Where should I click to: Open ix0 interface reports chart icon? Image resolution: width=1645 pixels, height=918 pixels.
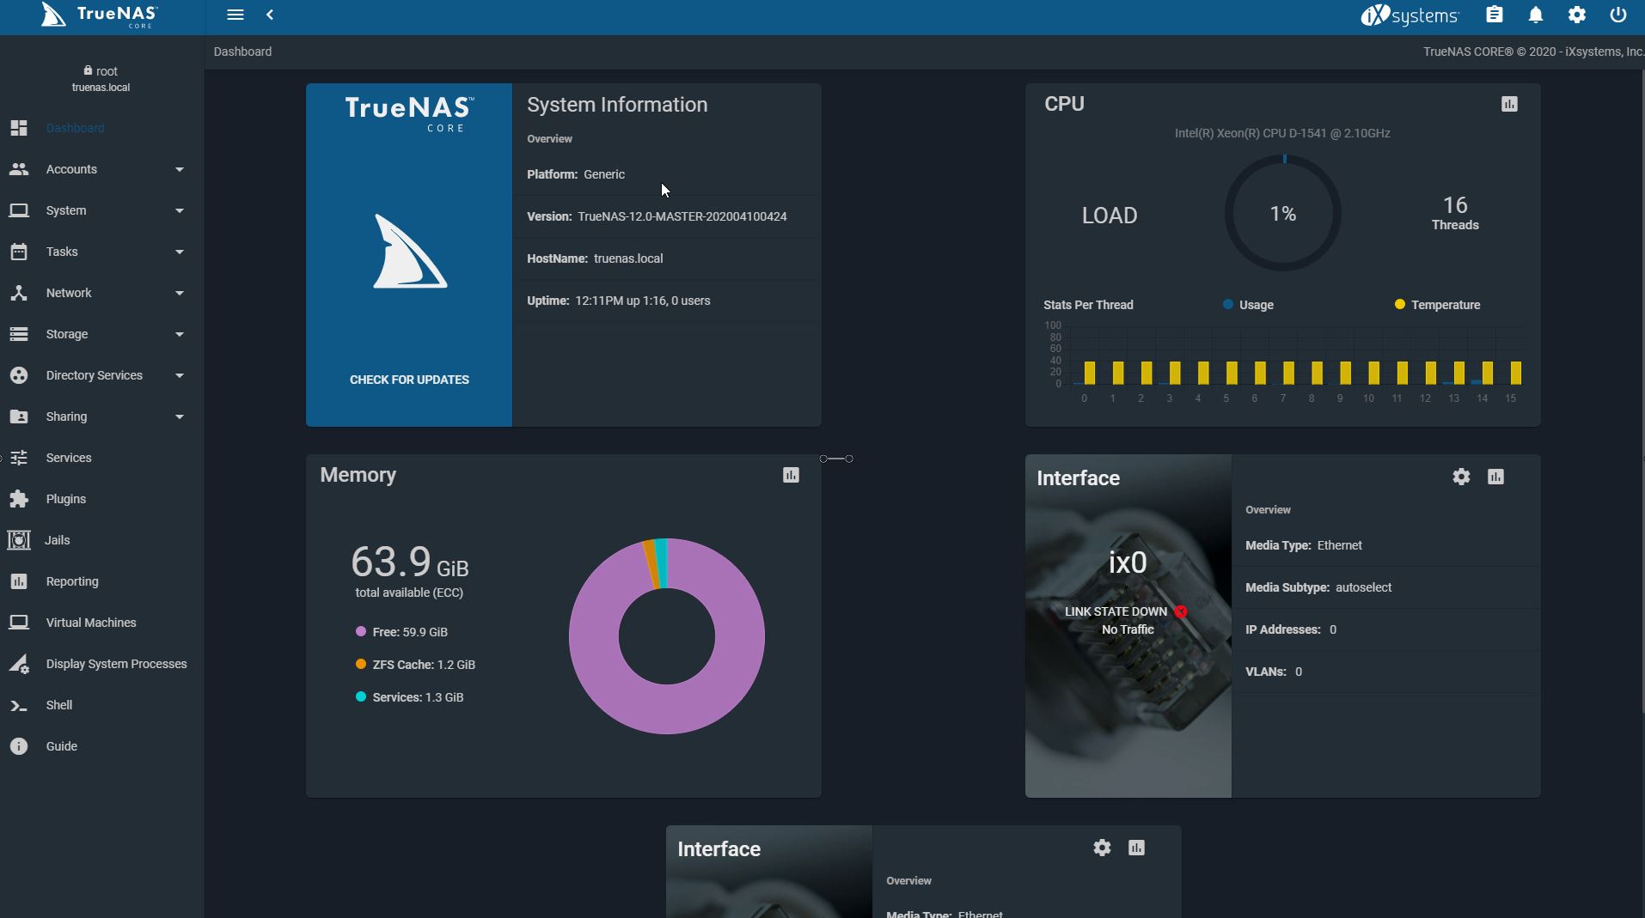coord(1495,477)
